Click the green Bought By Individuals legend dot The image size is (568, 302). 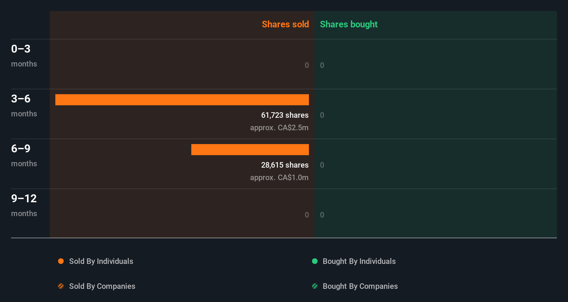pyautogui.click(x=315, y=261)
